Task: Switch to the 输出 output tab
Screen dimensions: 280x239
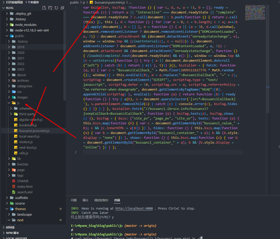Action: tap(85, 200)
